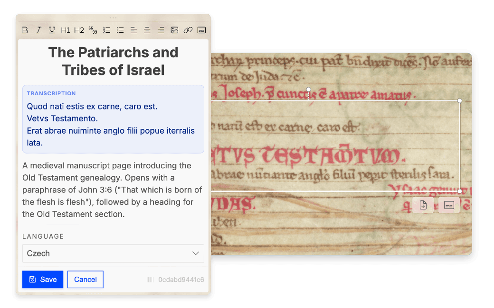
Task: Insert an image into the entry
Action: tap(174, 30)
